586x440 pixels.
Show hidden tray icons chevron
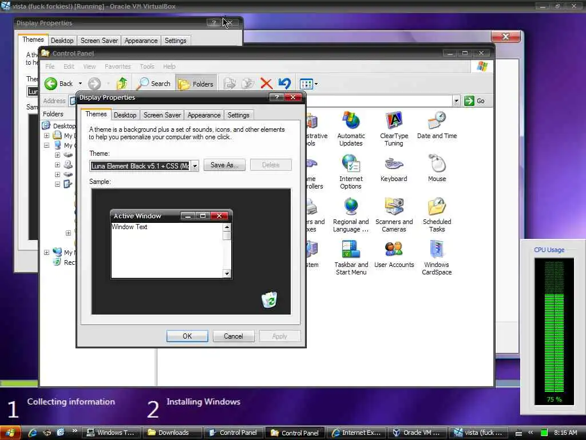point(530,433)
